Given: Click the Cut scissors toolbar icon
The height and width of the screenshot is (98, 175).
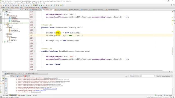Looking at the screenshot, I should tap(14, 5).
